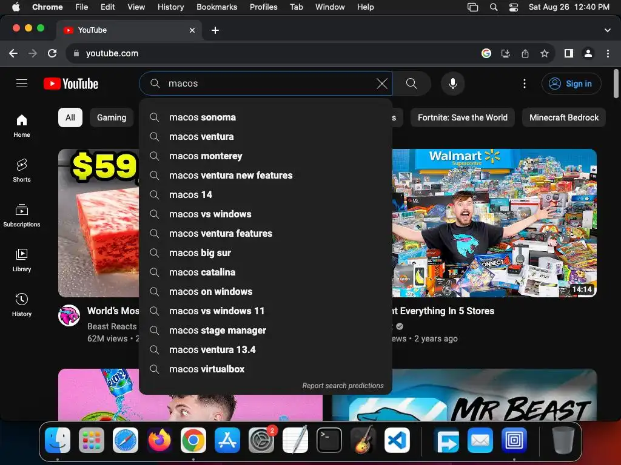Click the youtube.com address bar
The width and height of the screenshot is (621, 465).
point(274,53)
